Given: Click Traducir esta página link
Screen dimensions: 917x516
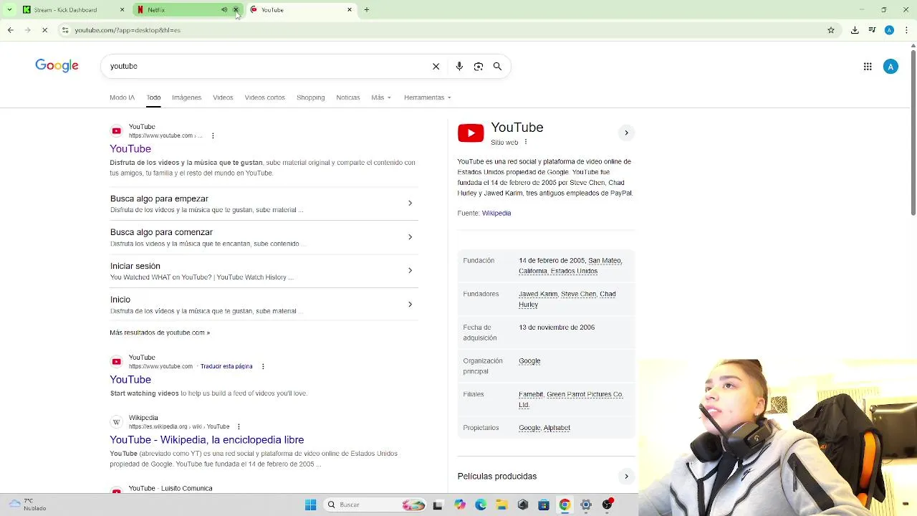Looking at the screenshot, I should [x=226, y=366].
